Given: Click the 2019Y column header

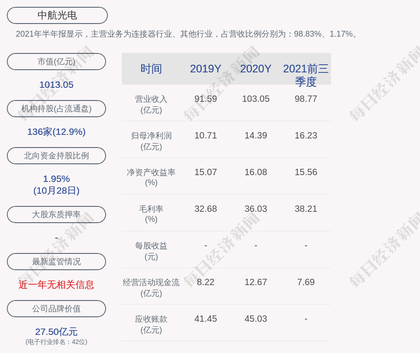Looking at the screenshot, I should (x=206, y=69).
